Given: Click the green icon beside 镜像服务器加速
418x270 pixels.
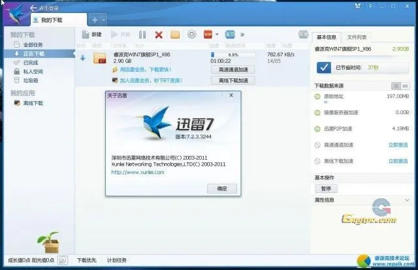Looking at the screenshot, I should point(317,113).
